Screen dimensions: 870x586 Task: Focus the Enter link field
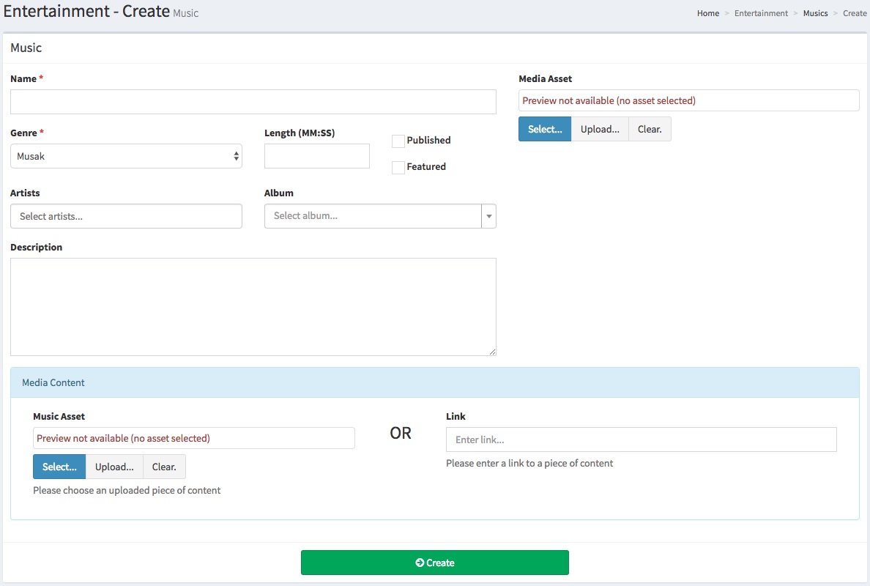641,439
